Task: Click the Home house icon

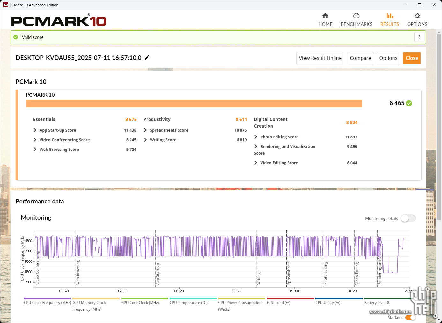Action: click(325, 16)
